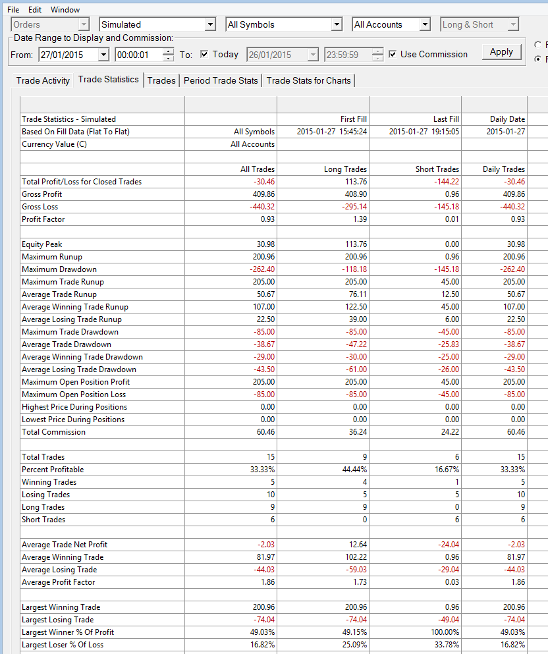Switch to the Trade Statistics tab
This screenshot has height=654, width=548.
click(109, 79)
